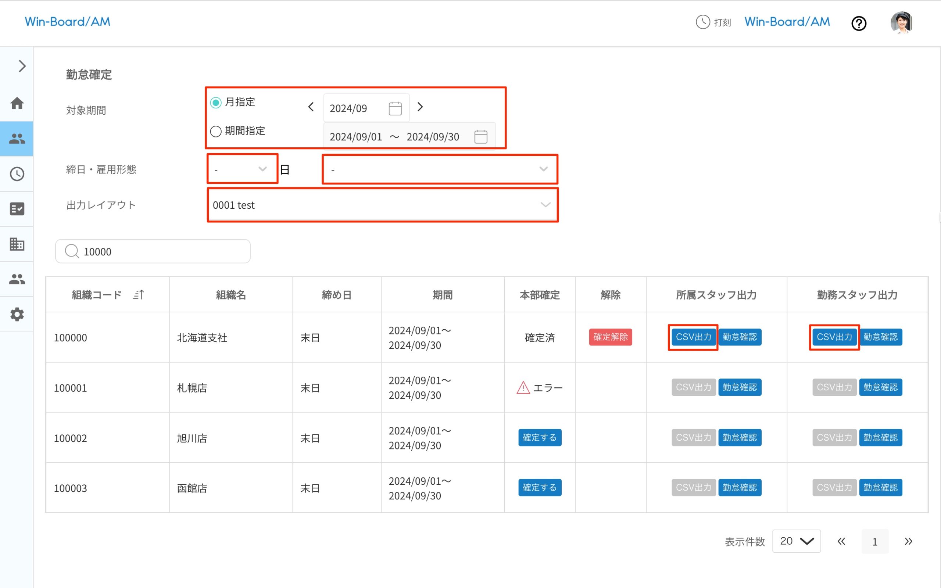Click the month field calendar icon
This screenshot has height=588, width=941.
pyautogui.click(x=395, y=108)
